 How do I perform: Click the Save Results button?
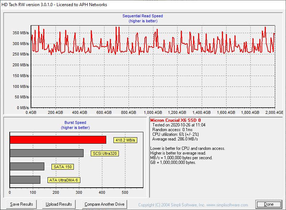point(22,204)
